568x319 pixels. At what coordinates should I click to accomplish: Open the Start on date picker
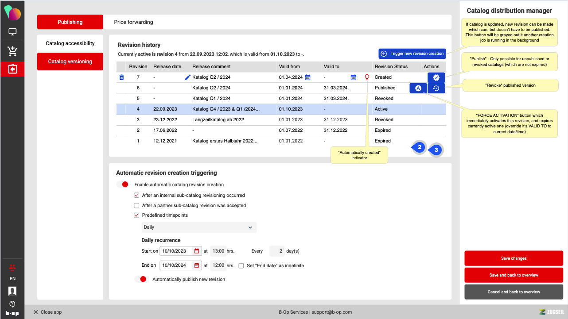click(x=197, y=251)
